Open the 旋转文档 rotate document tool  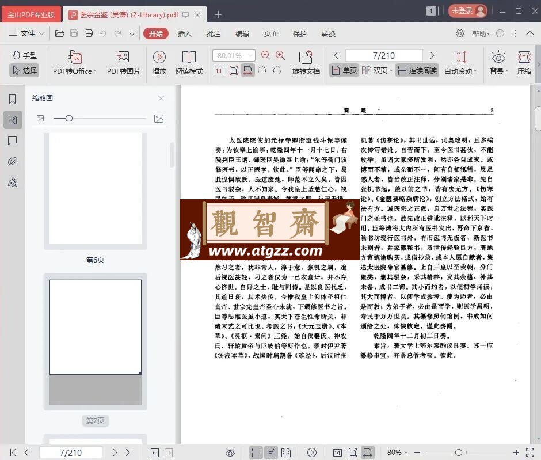(306, 62)
